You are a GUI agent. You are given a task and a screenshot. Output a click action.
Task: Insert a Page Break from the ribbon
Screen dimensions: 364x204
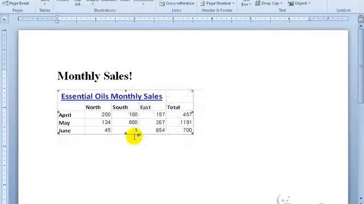(x=16, y=3)
